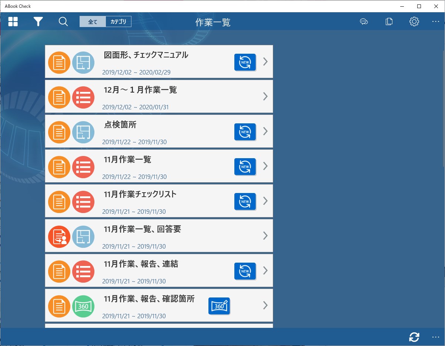Click red list icon for 11月作業一覧

click(83, 167)
